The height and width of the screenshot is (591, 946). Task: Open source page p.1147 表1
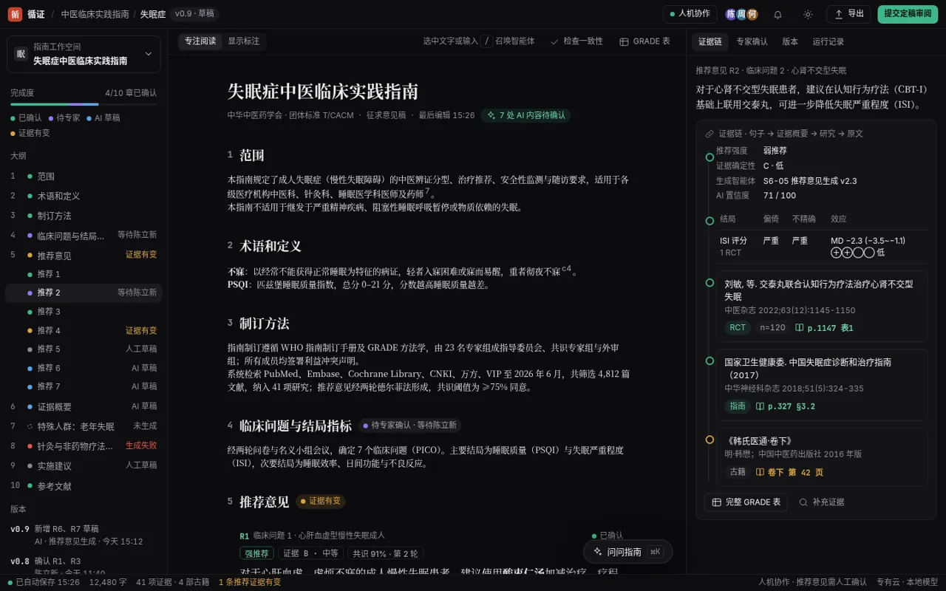pos(823,327)
